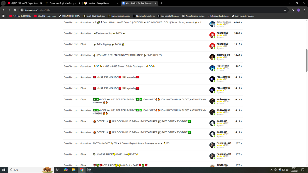
Task: Click seller name alexmafacka
Action: (223, 55)
